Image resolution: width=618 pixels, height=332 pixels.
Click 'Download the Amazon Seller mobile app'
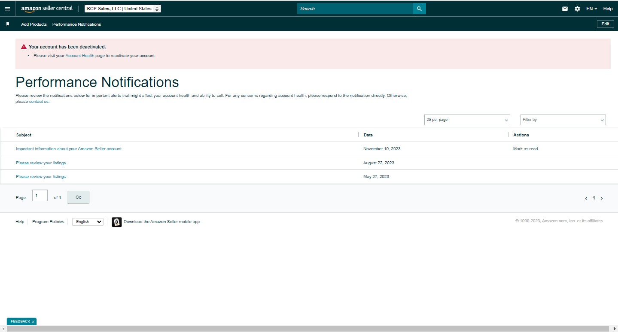161,222
